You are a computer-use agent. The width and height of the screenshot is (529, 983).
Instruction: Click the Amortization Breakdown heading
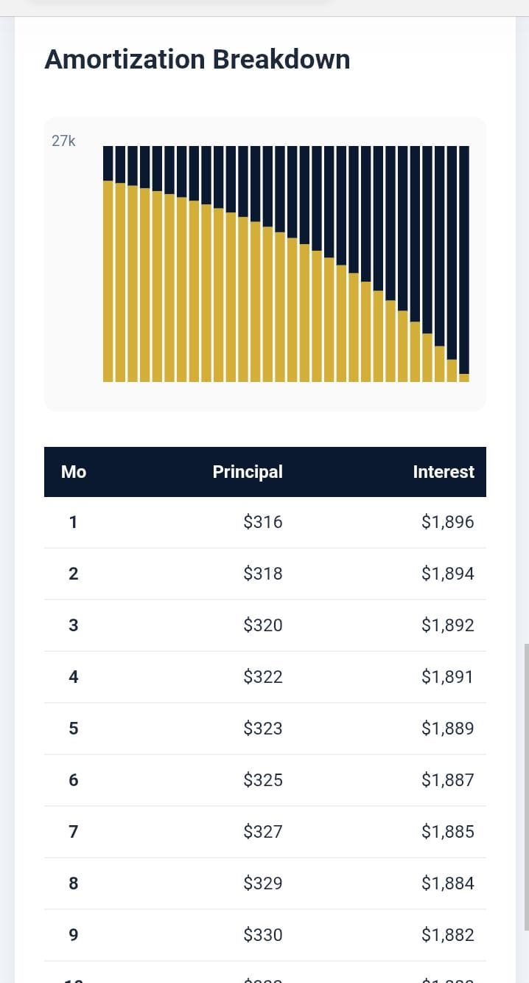click(197, 59)
